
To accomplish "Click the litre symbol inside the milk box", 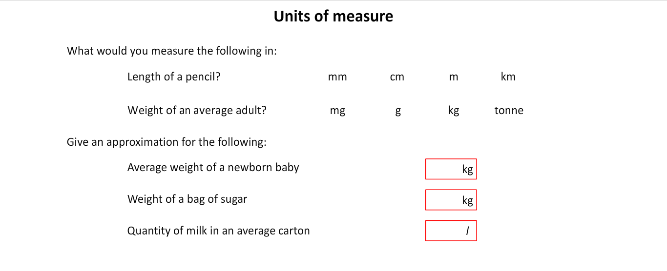I will (x=467, y=232).
